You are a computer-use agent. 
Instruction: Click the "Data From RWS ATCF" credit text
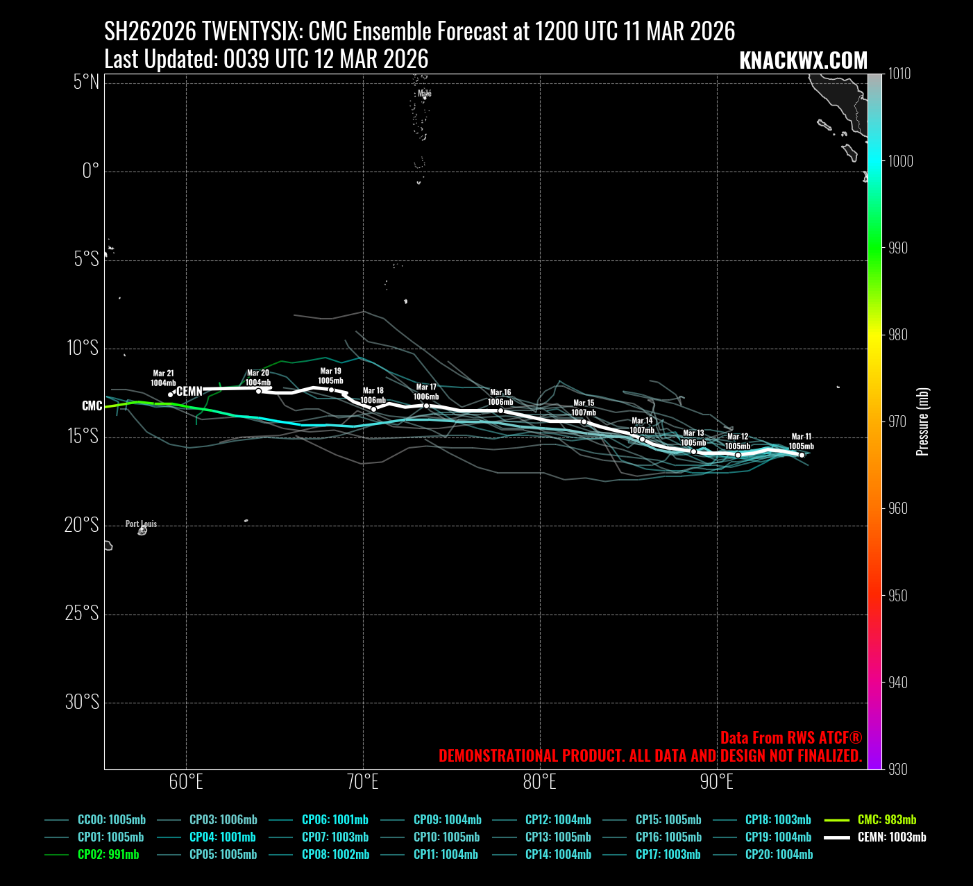coord(790,737)
